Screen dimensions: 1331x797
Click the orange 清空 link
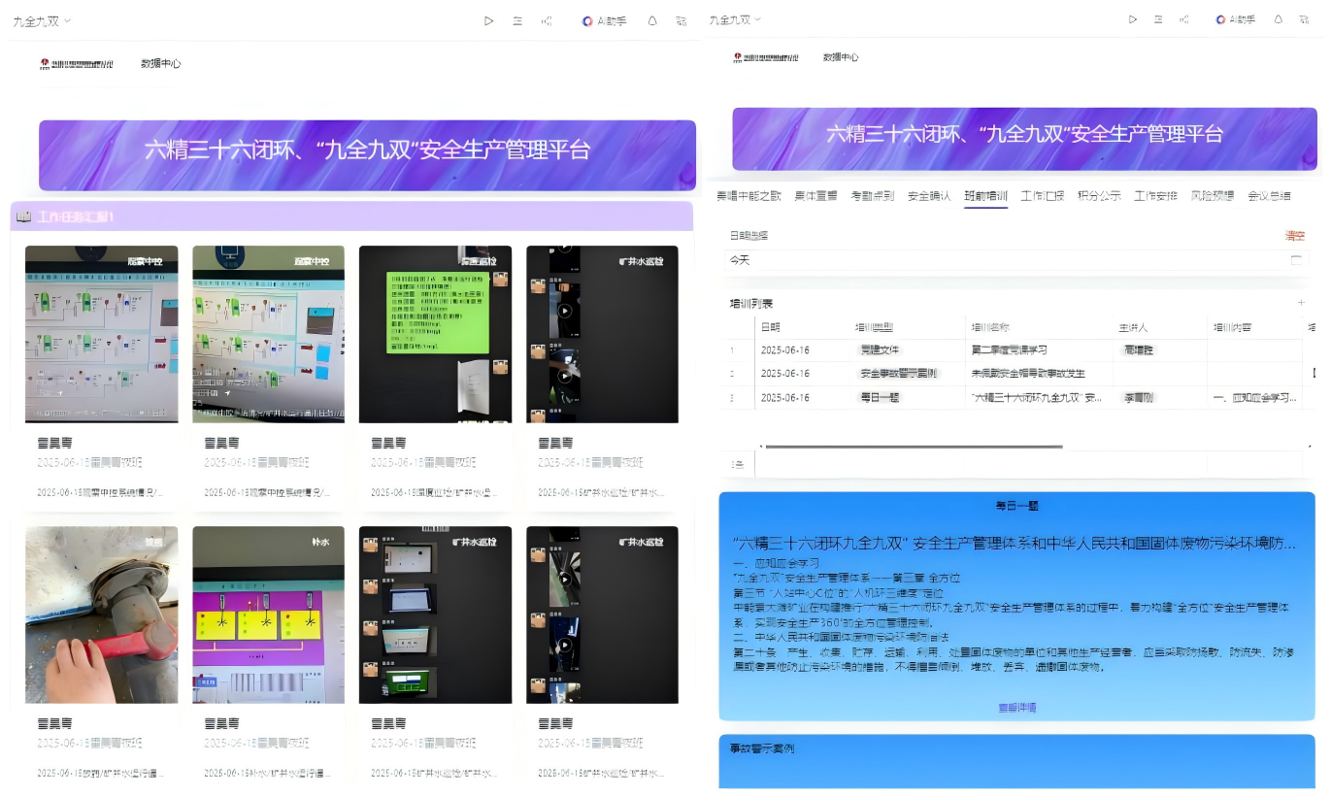1294,236
